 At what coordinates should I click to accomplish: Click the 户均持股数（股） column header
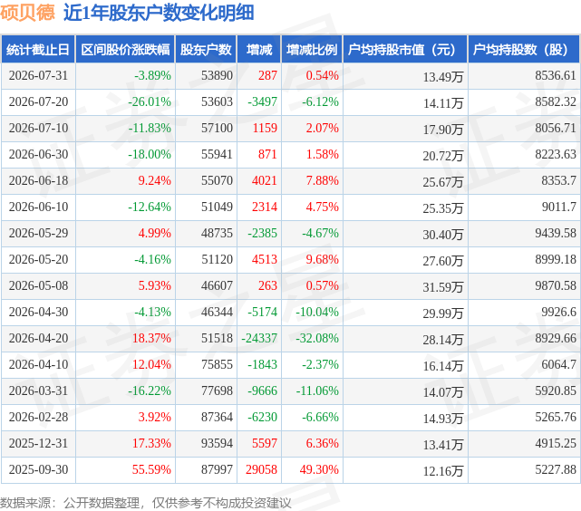pos(524,49)
